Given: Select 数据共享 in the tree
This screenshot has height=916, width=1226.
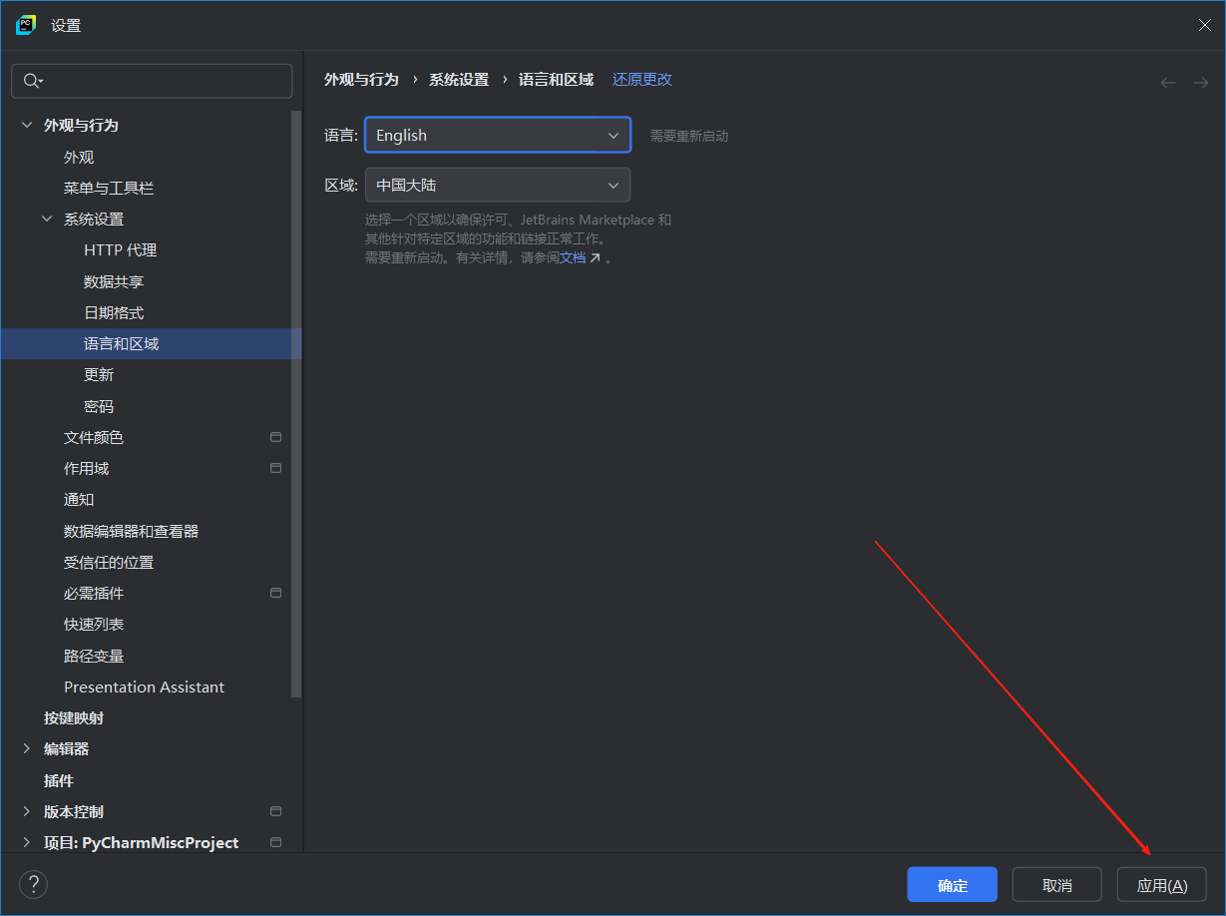Looking at the screenshot, I should coord(114,281).
